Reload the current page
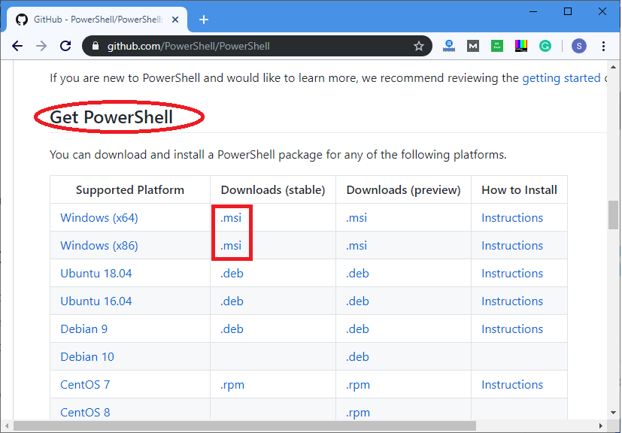This screenshot has height=433, width=622. [x=65, y=47]
